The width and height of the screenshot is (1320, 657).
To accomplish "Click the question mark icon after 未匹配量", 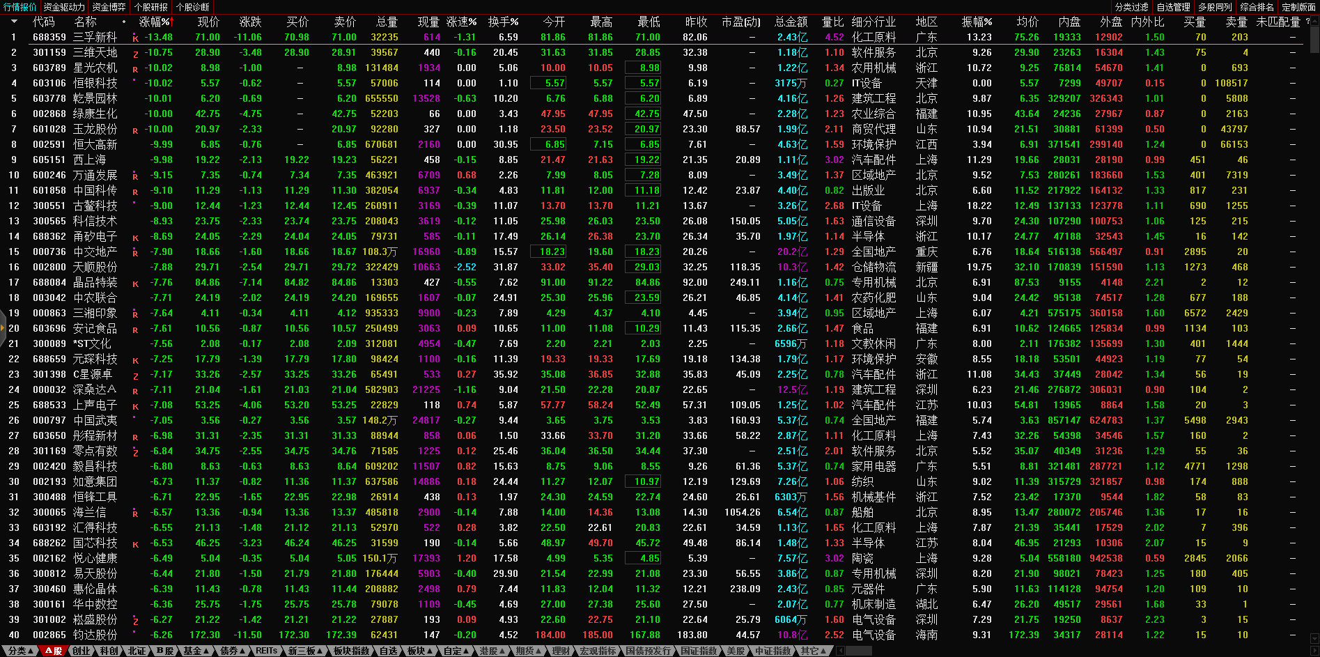I will pos(1307,22).
